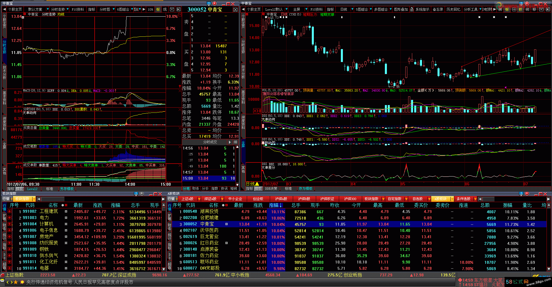Click F10资料 in the left chart toolbar
552x287 pixels.
pyautogui.click(x=78, y=9)
